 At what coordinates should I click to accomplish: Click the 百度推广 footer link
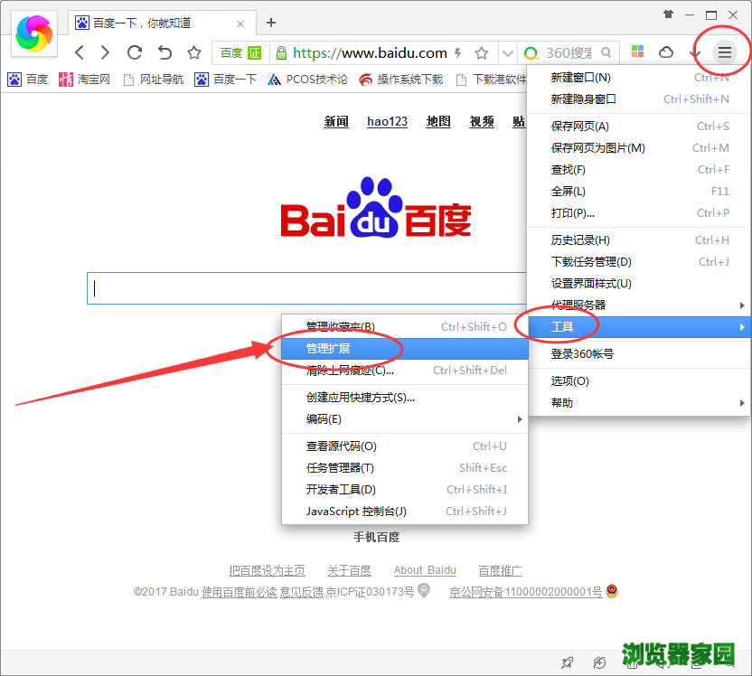click(x=500, y=570)
